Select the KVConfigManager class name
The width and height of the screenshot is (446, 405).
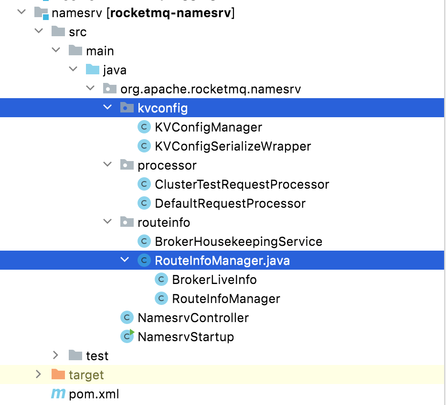coord(209,127)
